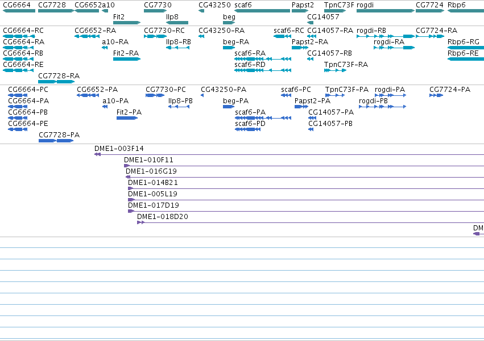Select transcript Papst2-RA
The height and width of the screenshot is (341, 484).
tap(310, 42)
